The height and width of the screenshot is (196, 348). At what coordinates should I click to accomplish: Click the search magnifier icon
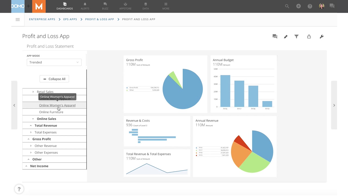(x=287, y=6)
